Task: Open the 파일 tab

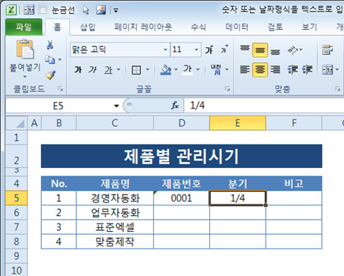Action: tap(24, 27)
